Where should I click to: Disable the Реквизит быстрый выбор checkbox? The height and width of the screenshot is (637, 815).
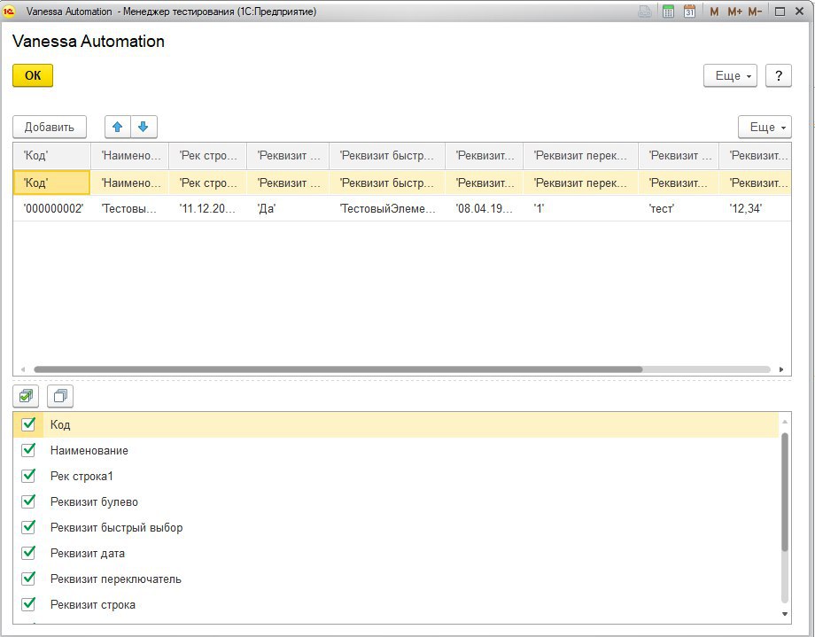[28, 527]
